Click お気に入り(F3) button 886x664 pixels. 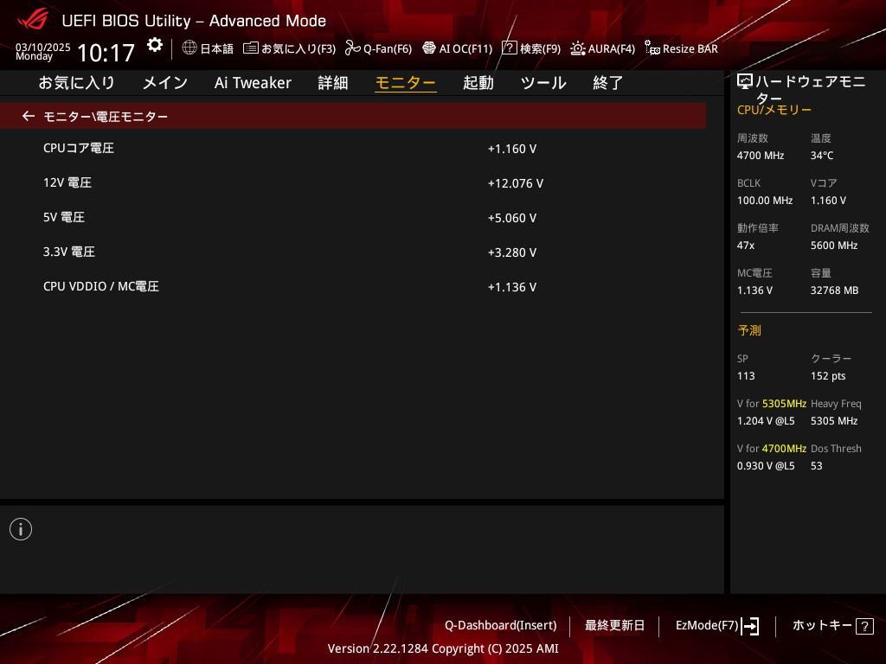(299, 48)
